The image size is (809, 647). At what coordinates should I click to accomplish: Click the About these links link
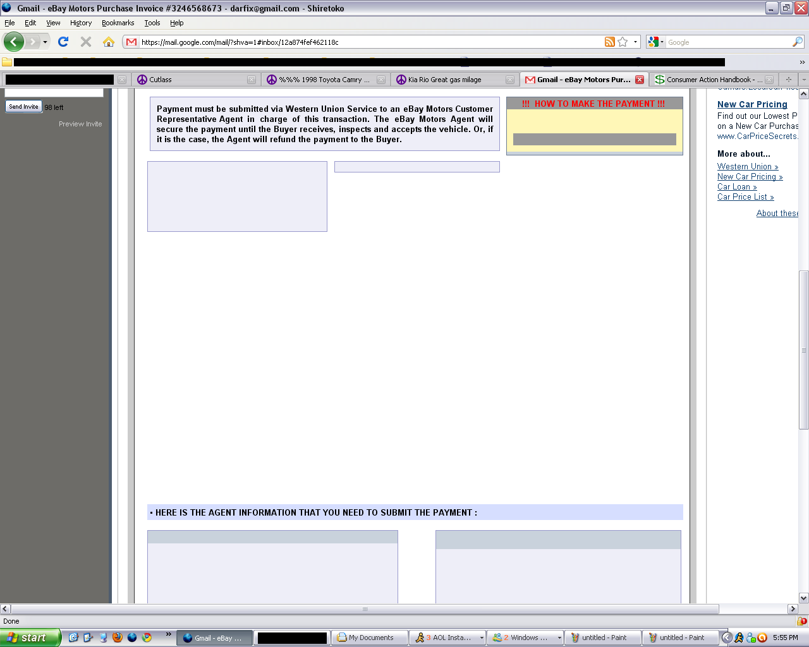click(x=777, y=213)
